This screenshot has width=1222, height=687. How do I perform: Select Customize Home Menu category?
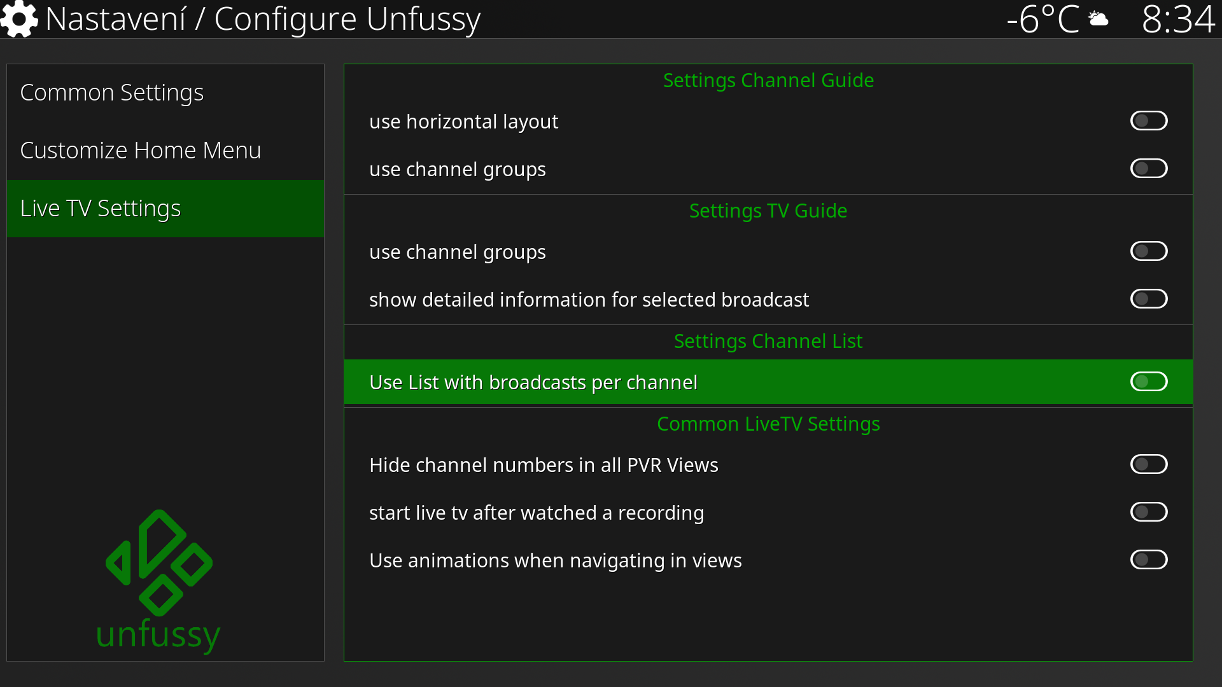(141, 151)
